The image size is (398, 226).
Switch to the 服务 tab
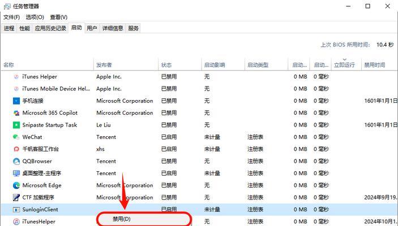coord(133,28)
